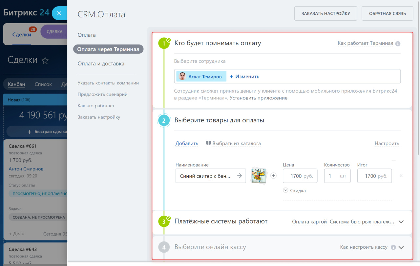Open the product image thumbnail
The width and height of the screenshot is (420, 266).
(260, 176)
